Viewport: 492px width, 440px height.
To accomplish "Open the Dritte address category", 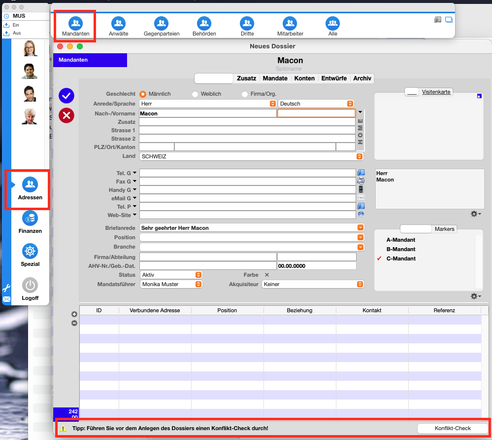I will coord(247,27).
